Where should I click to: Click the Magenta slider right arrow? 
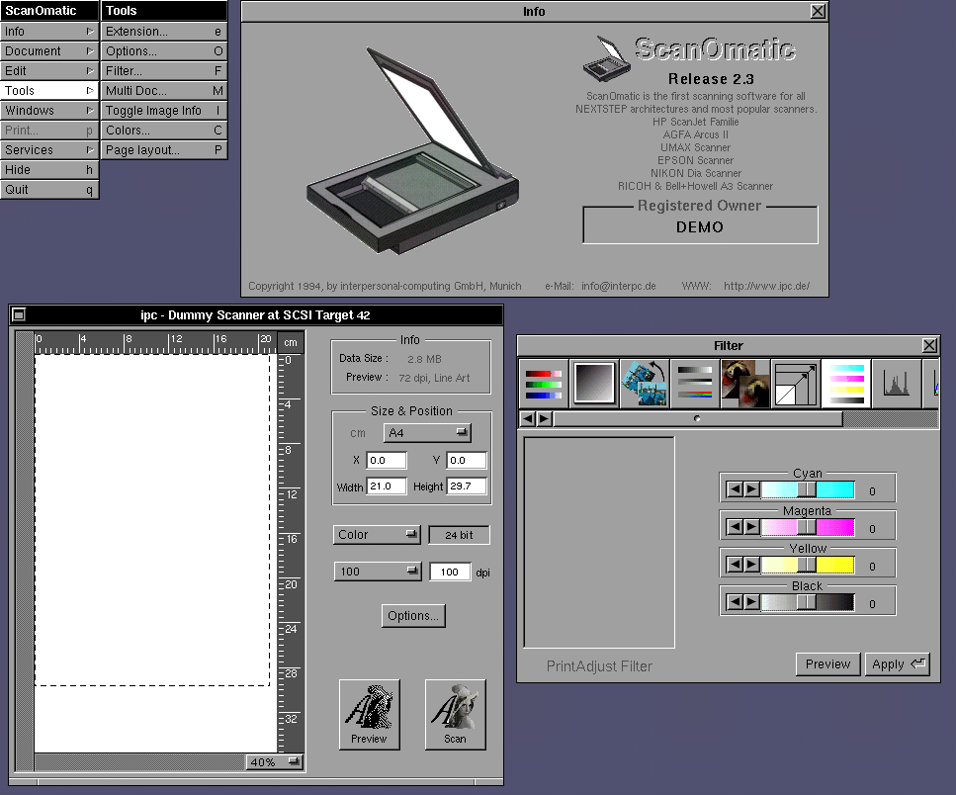click(751, 527)
